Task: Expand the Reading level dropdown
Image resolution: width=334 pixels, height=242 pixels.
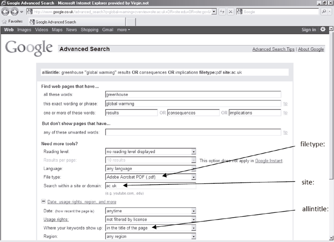Action: pos(193,152)
